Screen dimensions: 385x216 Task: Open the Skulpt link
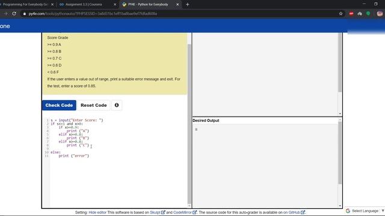tap(158, 212)
